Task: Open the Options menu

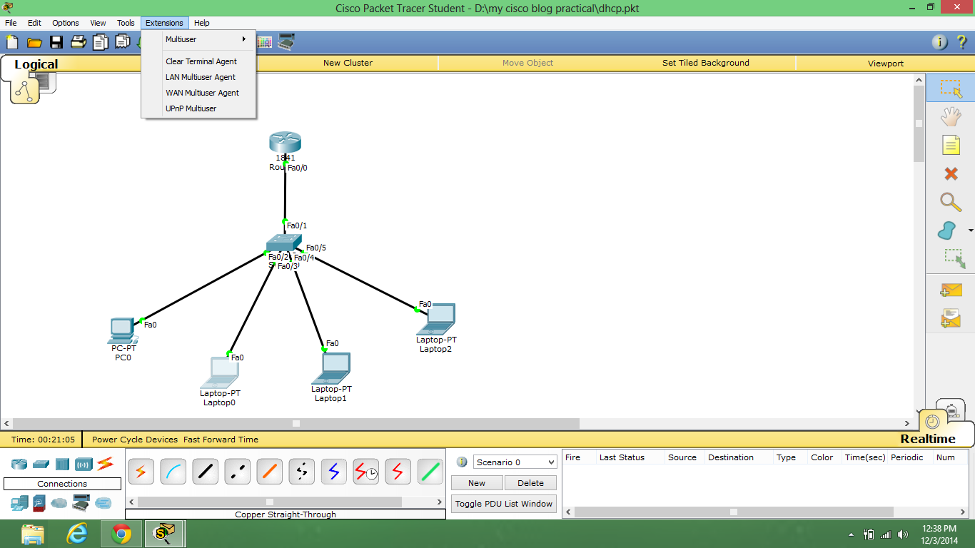Action: click(x=66, y=23)
